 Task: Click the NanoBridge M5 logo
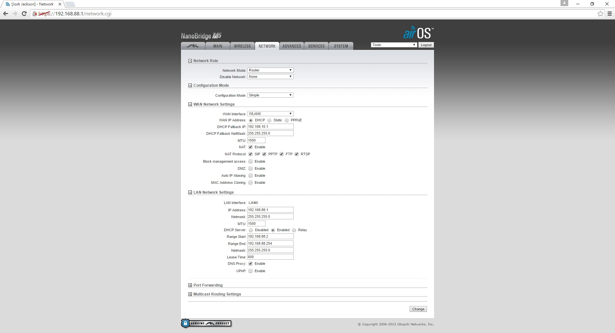tap(201, 36)
